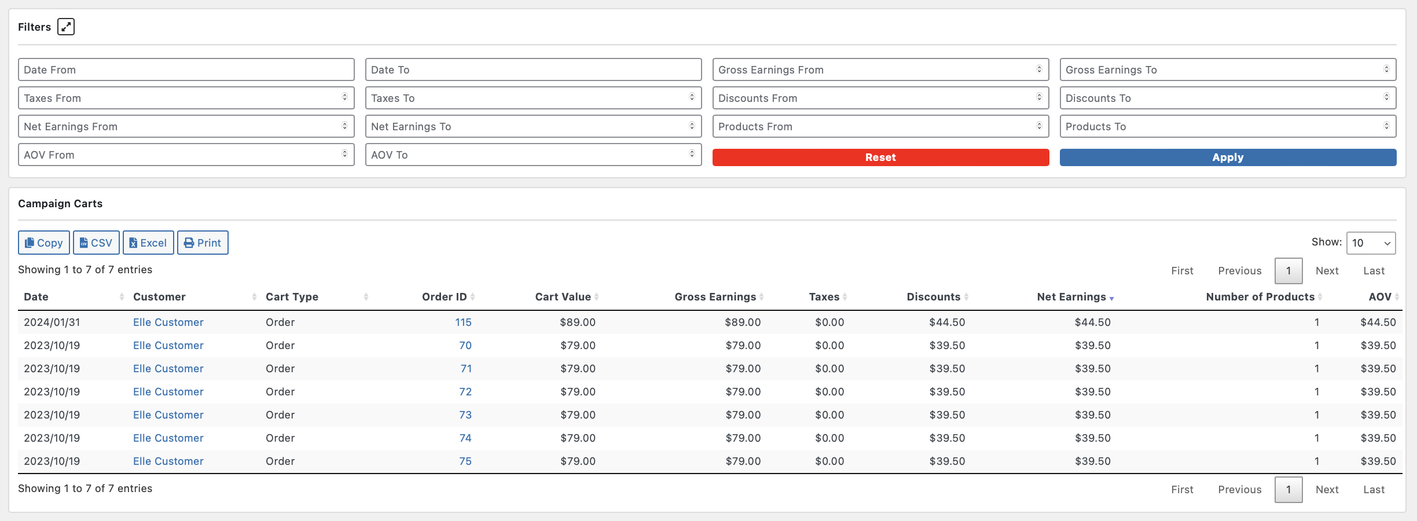Go to First page in bottom pagination
This screenshot has width=1417, height=521.
click(x=1182, y=490)
